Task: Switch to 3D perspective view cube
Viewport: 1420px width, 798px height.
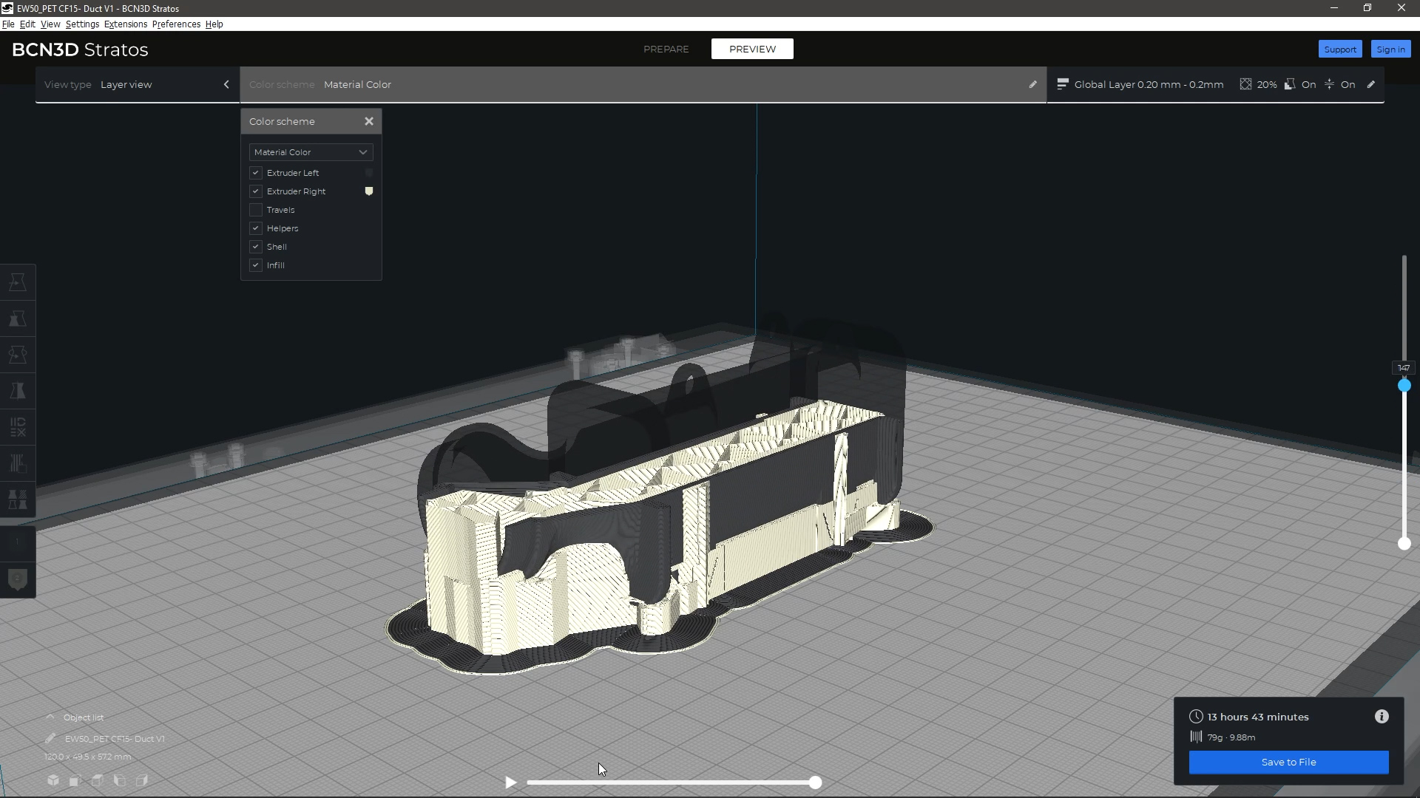Action: pyautogui.click(x=53, y=780)
